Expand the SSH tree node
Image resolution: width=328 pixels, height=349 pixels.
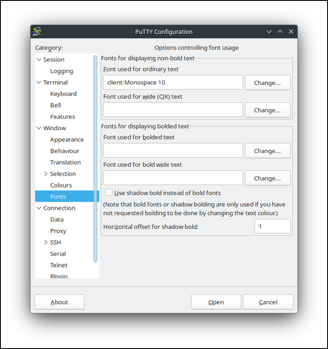point(46,242)
